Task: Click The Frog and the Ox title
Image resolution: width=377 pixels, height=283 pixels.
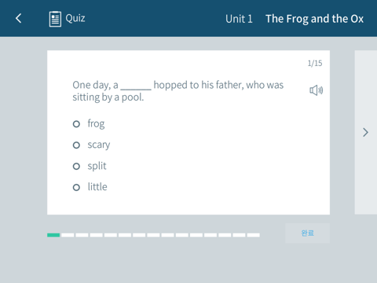Action: coord(314,19)
